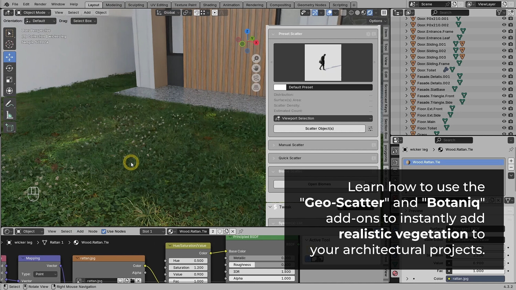Open the Material properties tab icon

pos(395,274)
